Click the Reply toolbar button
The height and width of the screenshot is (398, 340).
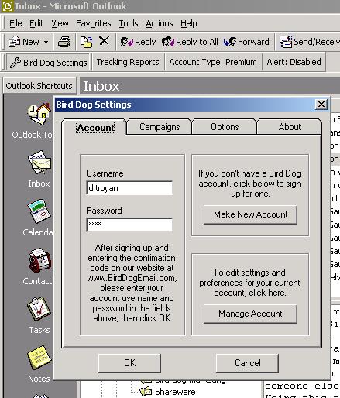click(x=138, y=42)
